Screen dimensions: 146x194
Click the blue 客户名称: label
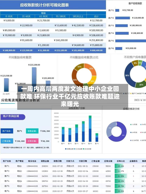(7, 131)
